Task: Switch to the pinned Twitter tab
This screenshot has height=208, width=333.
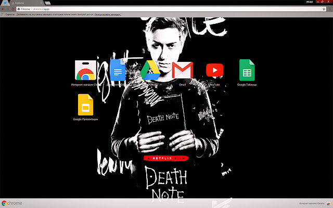Action: point(5,3)
